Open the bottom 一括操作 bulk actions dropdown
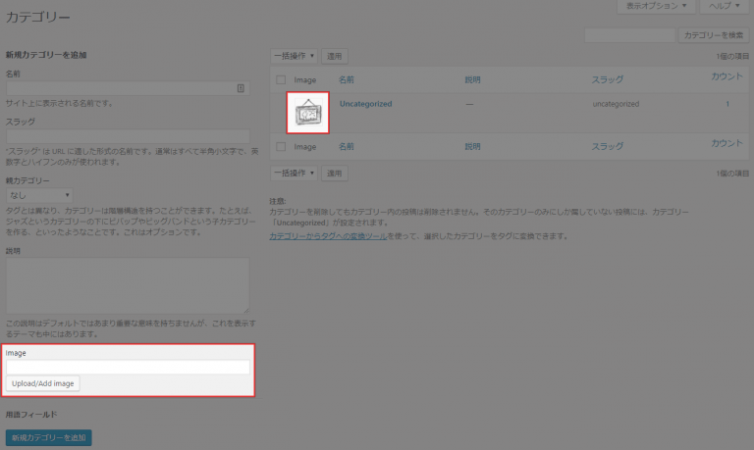 click(294, 174)
